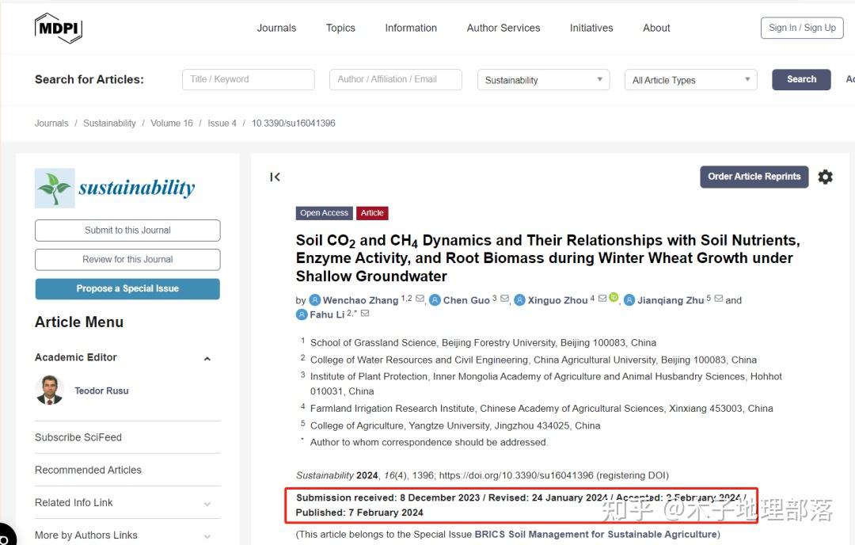855x545 pixels.
Task: Collapse the sidebar with the arrow icon
Action: pos(275,177)
